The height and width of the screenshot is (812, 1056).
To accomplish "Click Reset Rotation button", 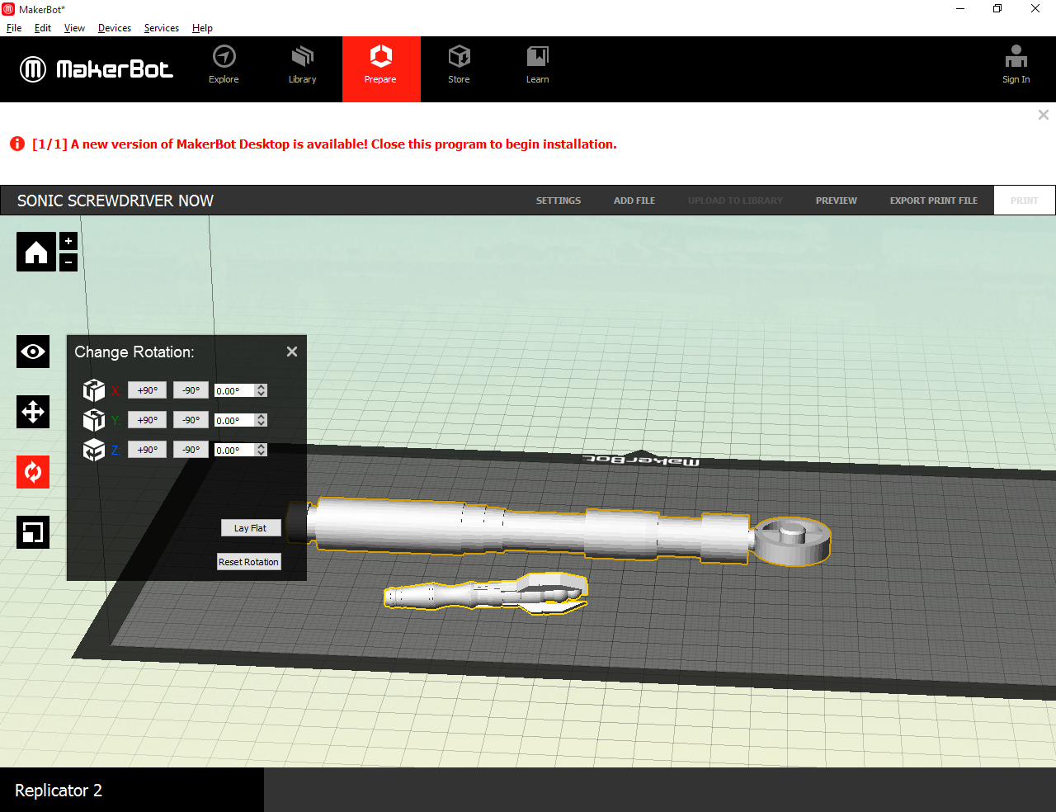I will click(249, 562).
